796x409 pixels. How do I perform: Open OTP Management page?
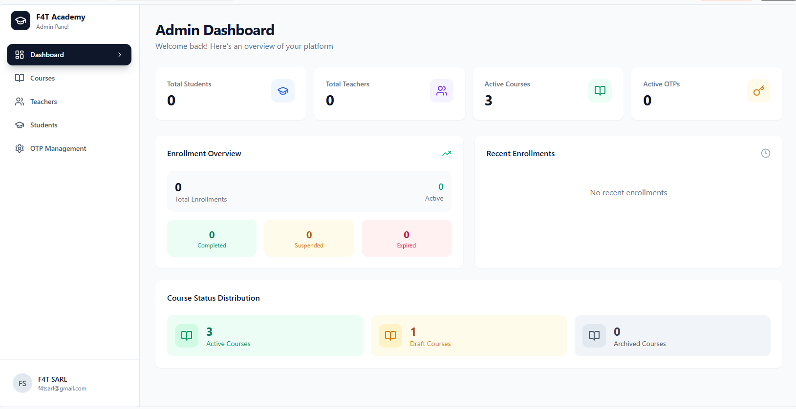coord(69,148)
